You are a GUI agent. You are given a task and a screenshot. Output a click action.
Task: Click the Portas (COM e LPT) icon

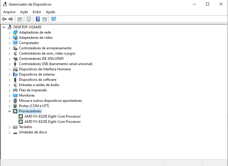point(15,106)
